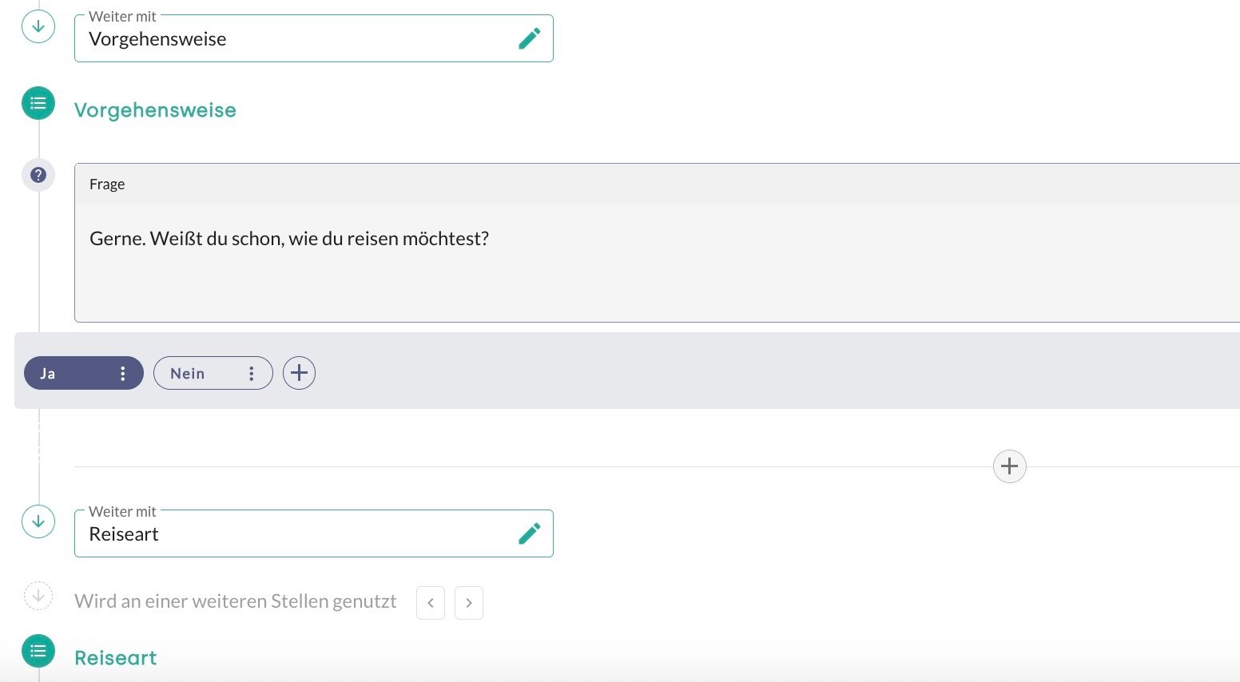1240x682 pixels.
Task: Click the pencil icon in the Vorgehensweise field
Action: coord(529,38)
